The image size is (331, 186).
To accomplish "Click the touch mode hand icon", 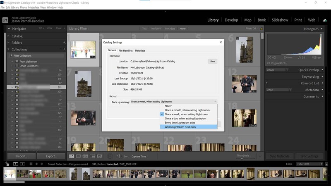I will [x=7, y=164].
